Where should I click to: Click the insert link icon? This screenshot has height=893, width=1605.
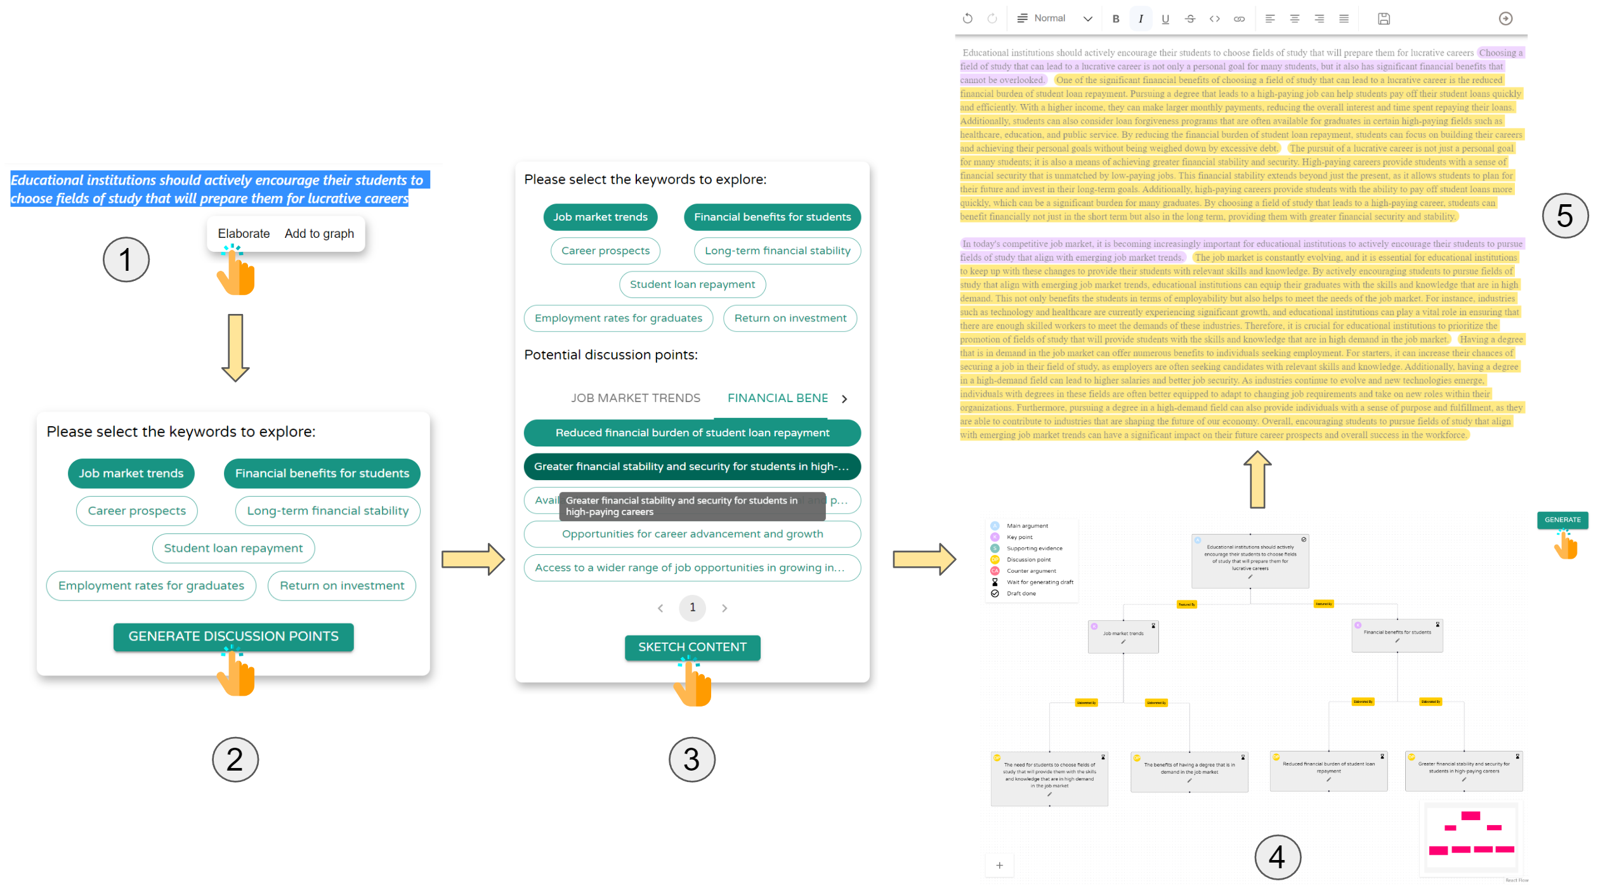coord(1239,18)
